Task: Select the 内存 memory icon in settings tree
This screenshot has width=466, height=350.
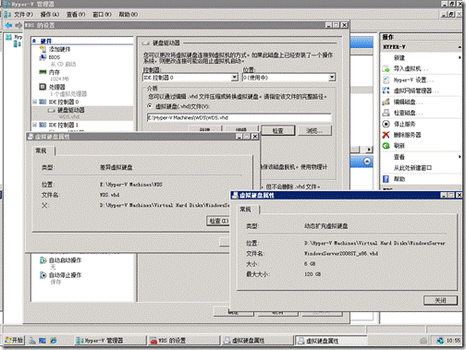Action: click(43, 72)
